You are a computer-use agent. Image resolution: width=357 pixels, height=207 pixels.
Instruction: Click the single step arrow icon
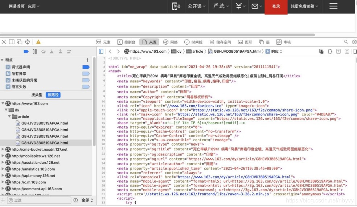(x=69, y=52)
